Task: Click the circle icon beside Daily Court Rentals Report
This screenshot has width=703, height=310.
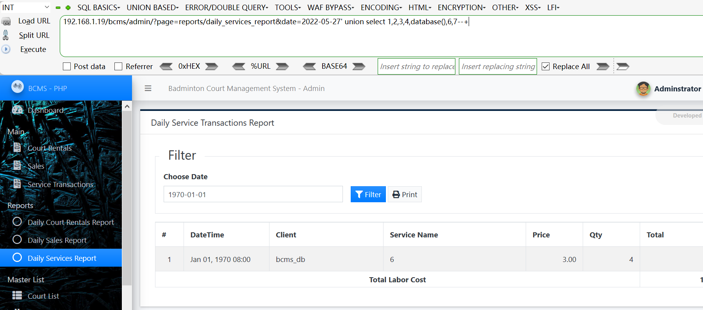Action: pyautogui.click(x=17, y=221)
